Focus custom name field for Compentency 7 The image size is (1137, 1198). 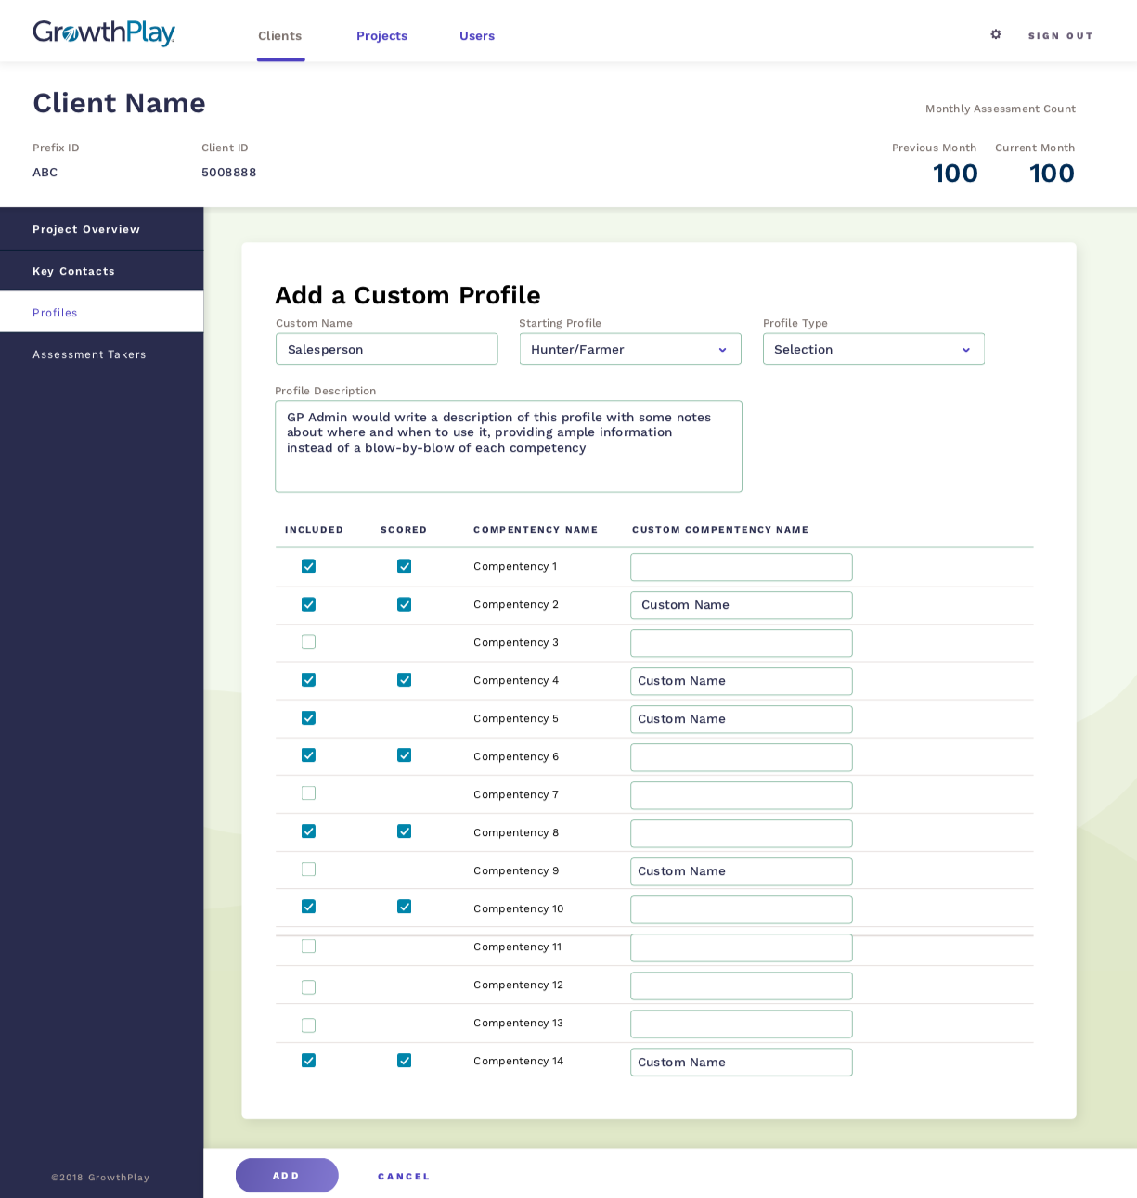pyautogui.click(x=742, y=795)
